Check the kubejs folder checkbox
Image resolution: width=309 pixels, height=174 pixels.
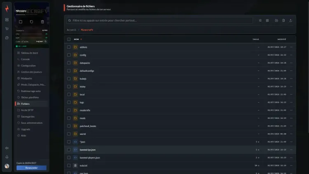click(69, 79)
